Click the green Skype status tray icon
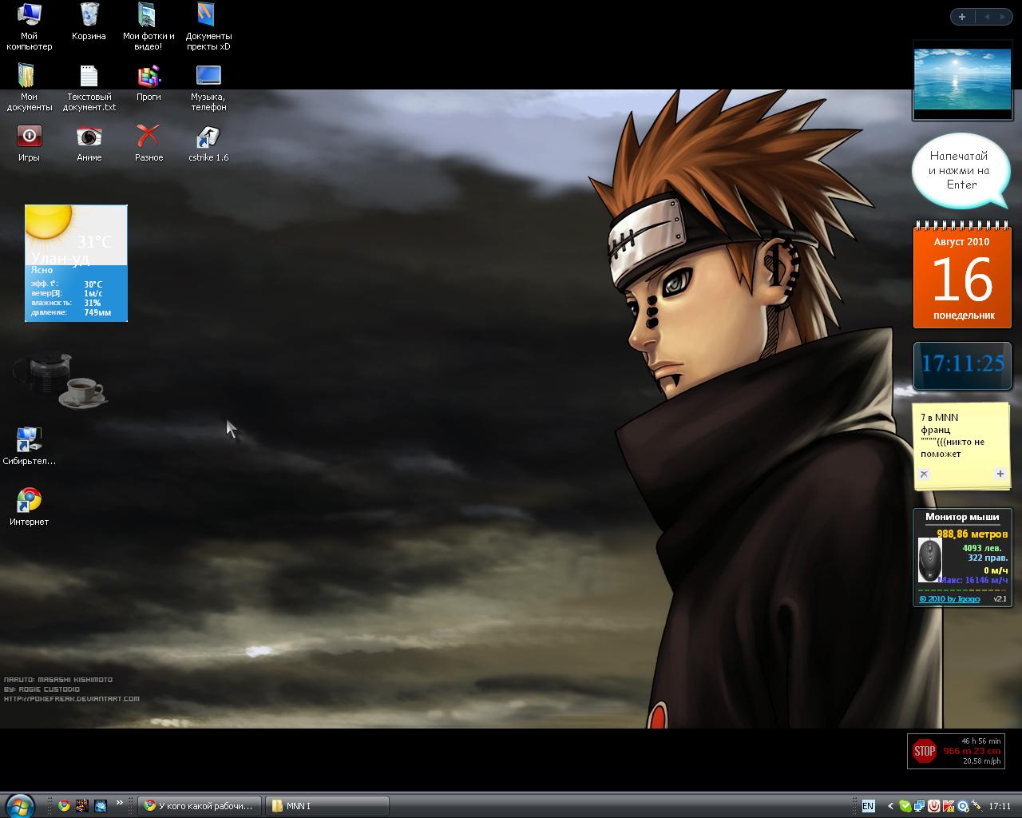The width and height of the screenshot is (1022, 818). pyautogui.click(x=905, y=806)
